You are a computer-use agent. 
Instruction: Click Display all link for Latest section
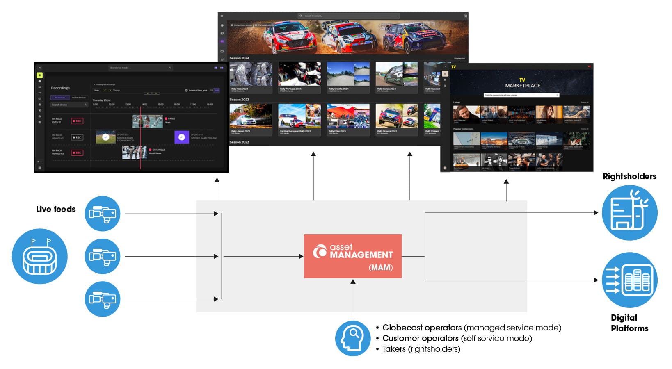tap(584, 102)
